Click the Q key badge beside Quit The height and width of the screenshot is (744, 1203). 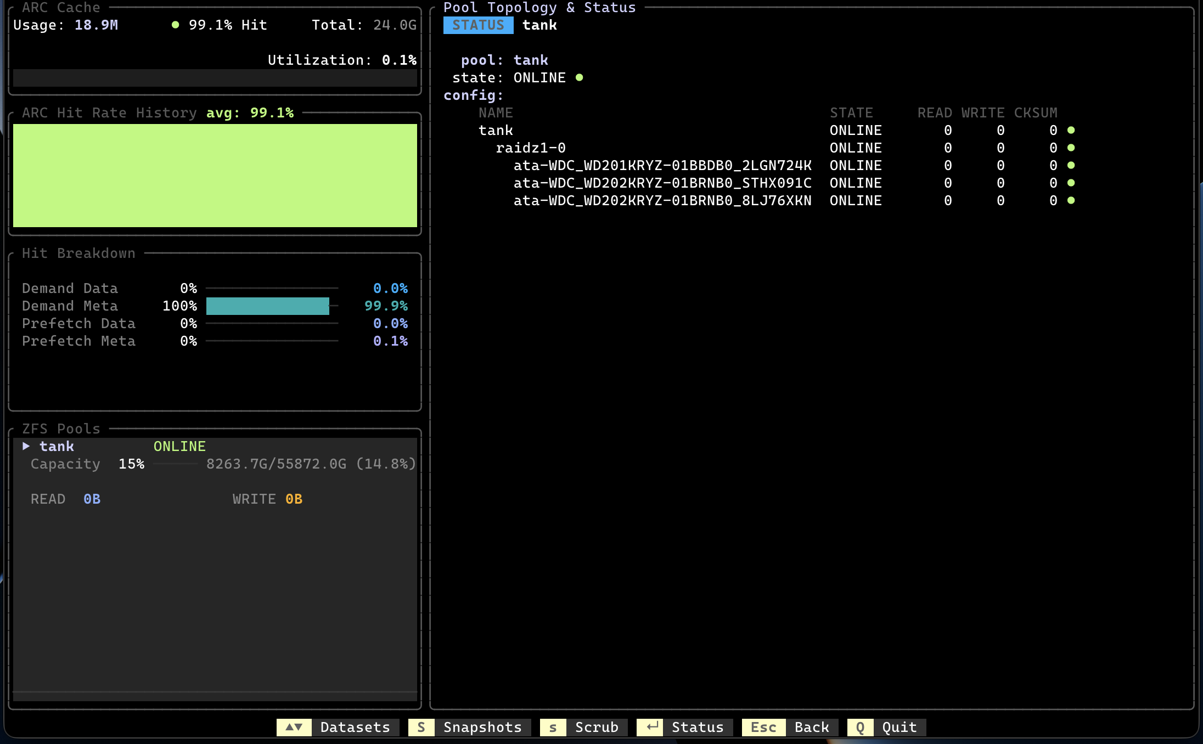860,727
